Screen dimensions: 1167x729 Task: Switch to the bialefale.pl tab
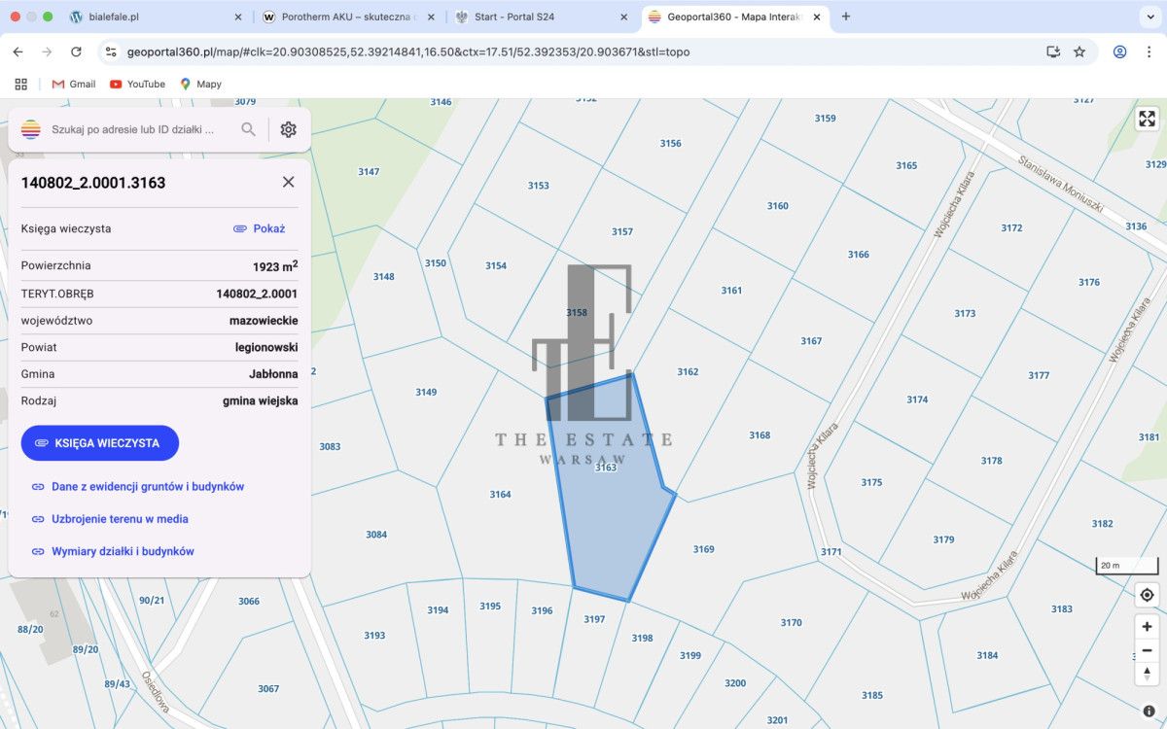click(151, 17)
